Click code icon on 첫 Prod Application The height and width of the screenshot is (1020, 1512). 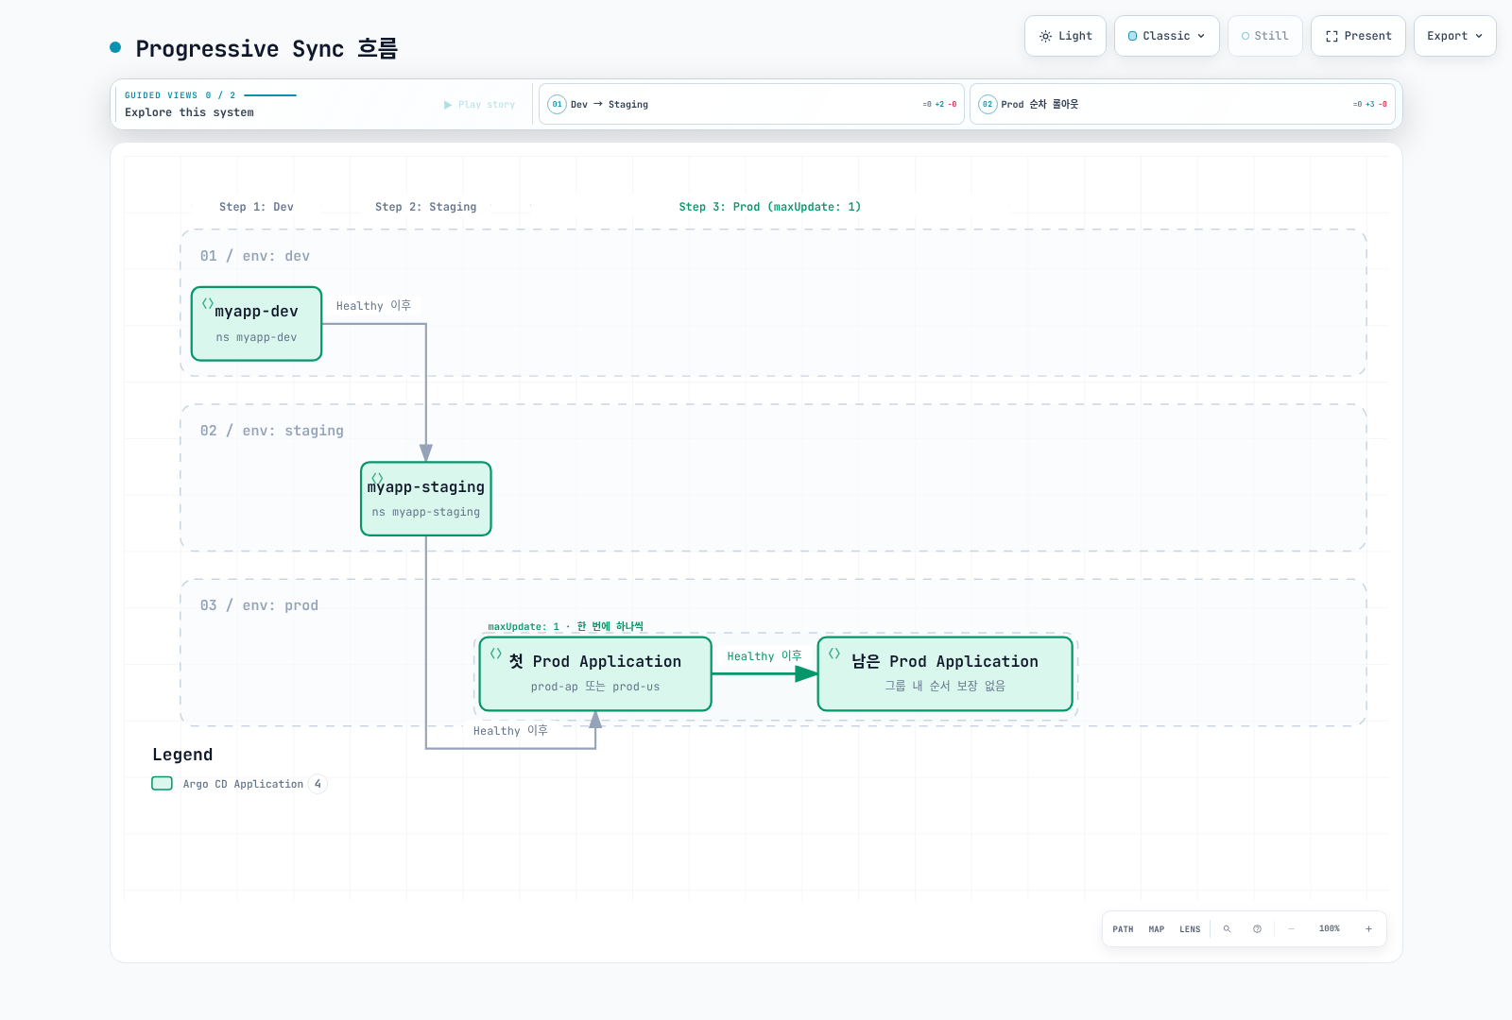tap(496, 654)
